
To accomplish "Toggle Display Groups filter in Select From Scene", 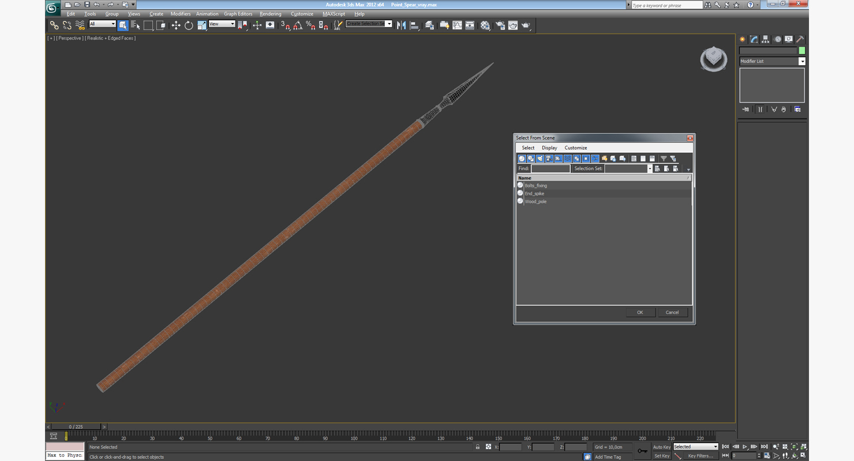I will coord(577,158).
